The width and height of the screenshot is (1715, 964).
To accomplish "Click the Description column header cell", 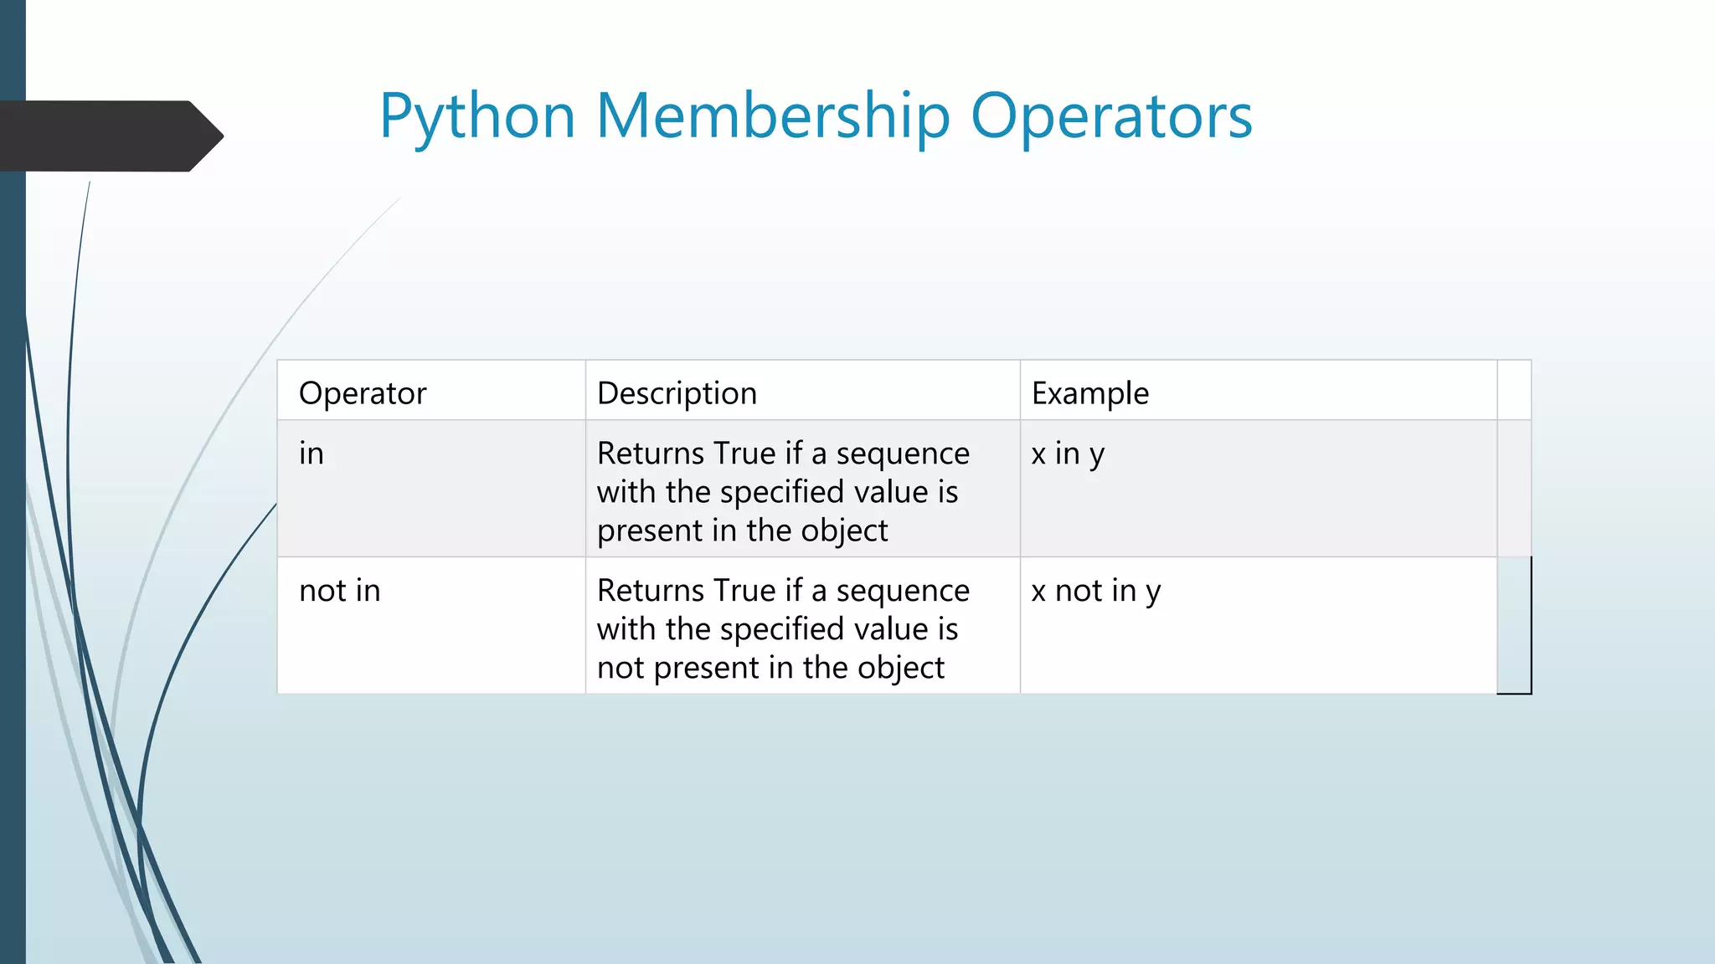I will click(802, 391).
